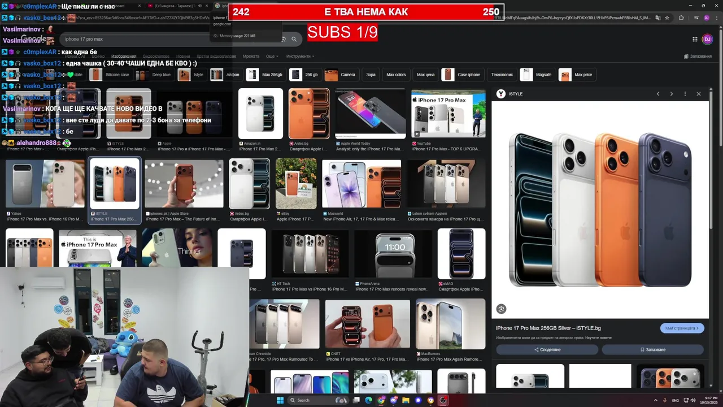Select the 'Max цена' filter chip
The image size is (723, 407).
425,75
